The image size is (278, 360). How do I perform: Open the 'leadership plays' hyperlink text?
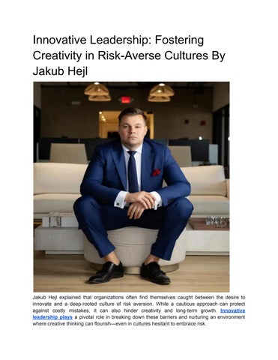click(52, 317)
